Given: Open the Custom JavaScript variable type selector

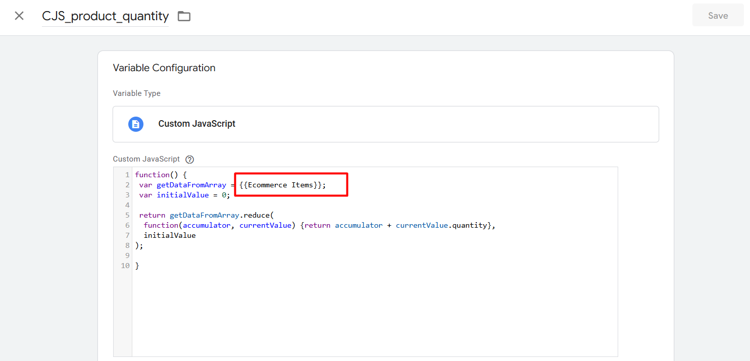Looking at the screenshot, I should (x=385, y=124).
